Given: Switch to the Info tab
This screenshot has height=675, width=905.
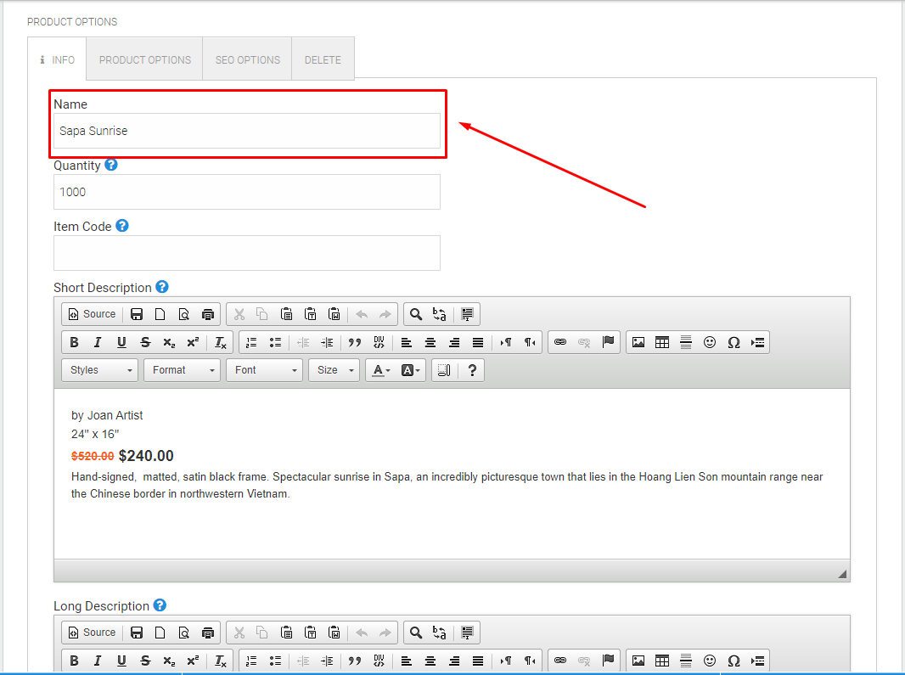Looking at the screenshot, I should pyautogui.click(x=57, y=59).
